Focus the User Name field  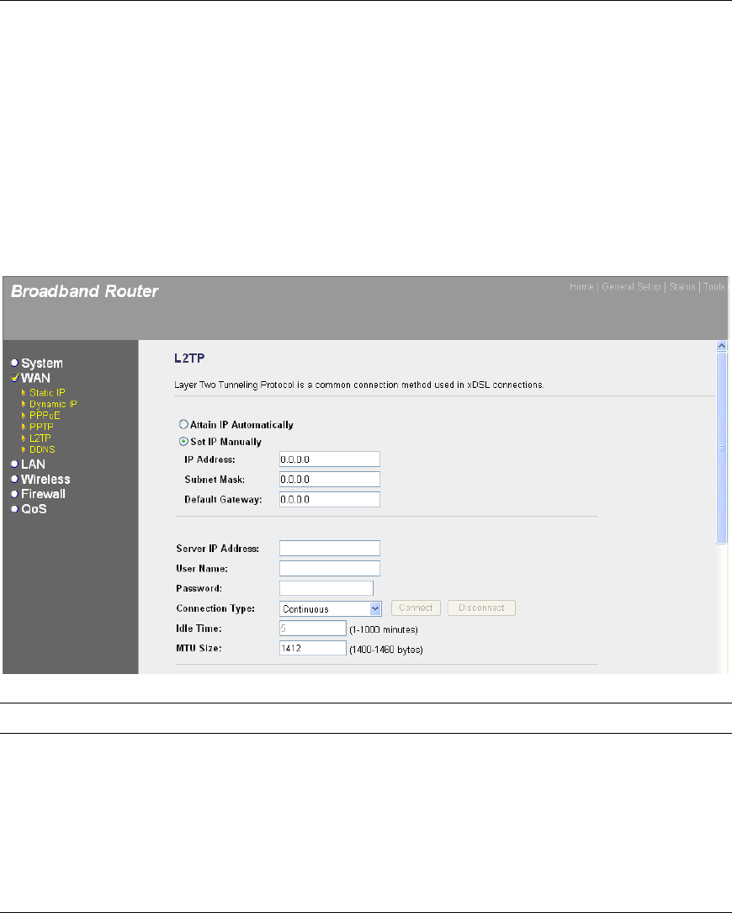pyautogui.click(x=330, y=568)
